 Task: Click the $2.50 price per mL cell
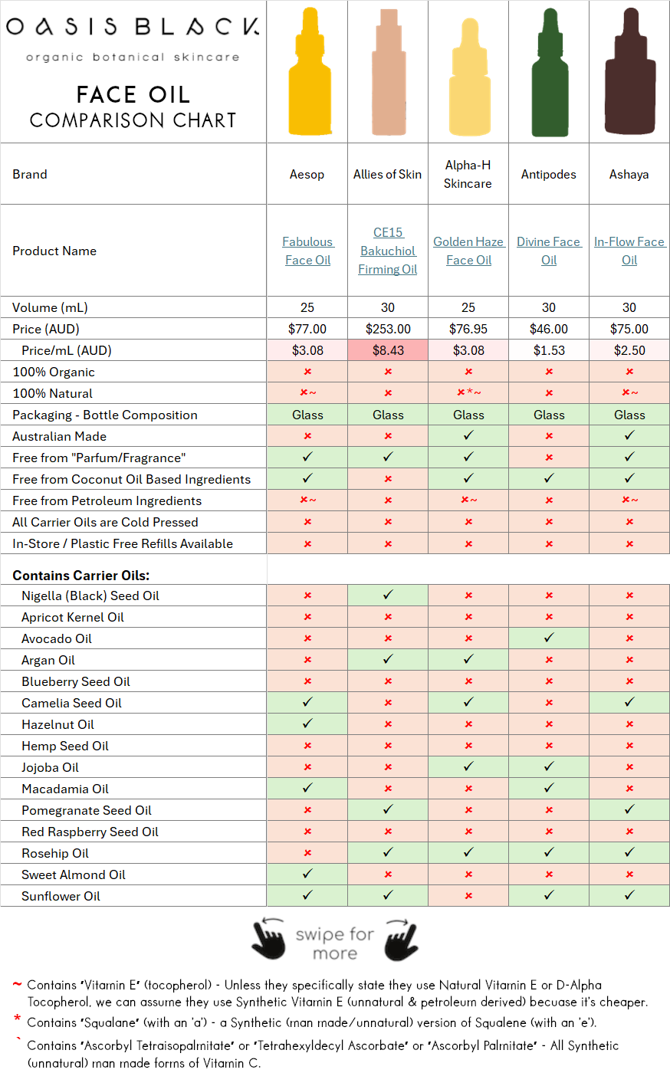(629, 350)
